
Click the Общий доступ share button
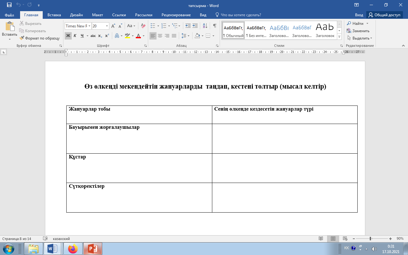tap(384, 15)
